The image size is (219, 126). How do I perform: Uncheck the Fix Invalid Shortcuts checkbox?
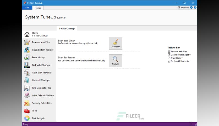tap(169, 61)
